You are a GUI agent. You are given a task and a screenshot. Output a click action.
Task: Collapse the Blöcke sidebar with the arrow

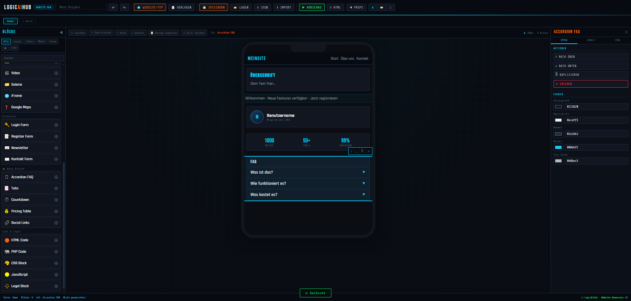[x=61, y=32]
